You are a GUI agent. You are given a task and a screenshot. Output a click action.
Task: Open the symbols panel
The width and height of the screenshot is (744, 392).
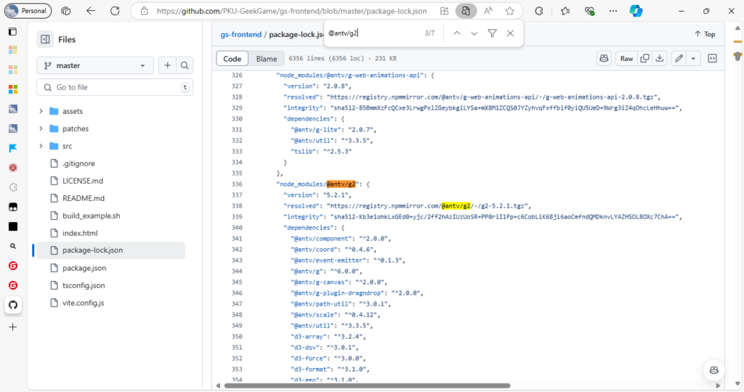coord(712,58)
